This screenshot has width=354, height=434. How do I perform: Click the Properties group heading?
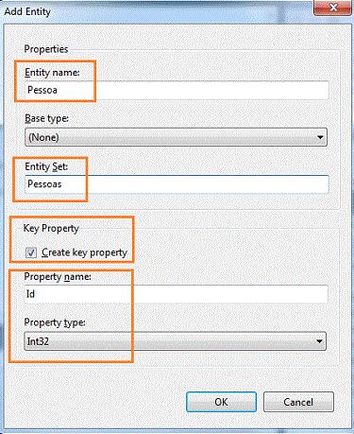click(x=46, y=49)
